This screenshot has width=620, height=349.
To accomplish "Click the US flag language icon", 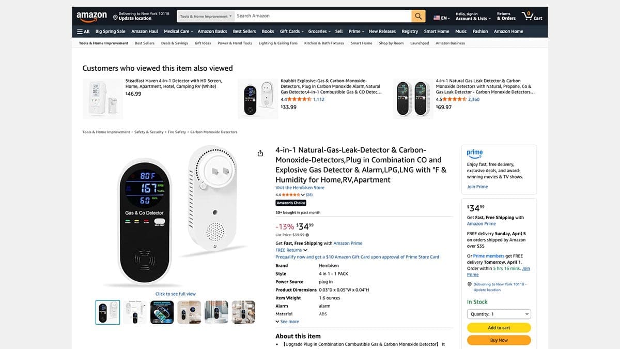I will point(437,18).
